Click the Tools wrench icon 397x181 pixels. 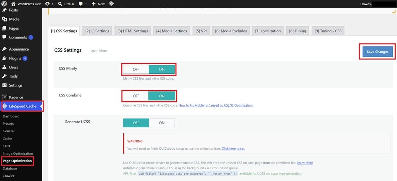click(x=4, y=76)
